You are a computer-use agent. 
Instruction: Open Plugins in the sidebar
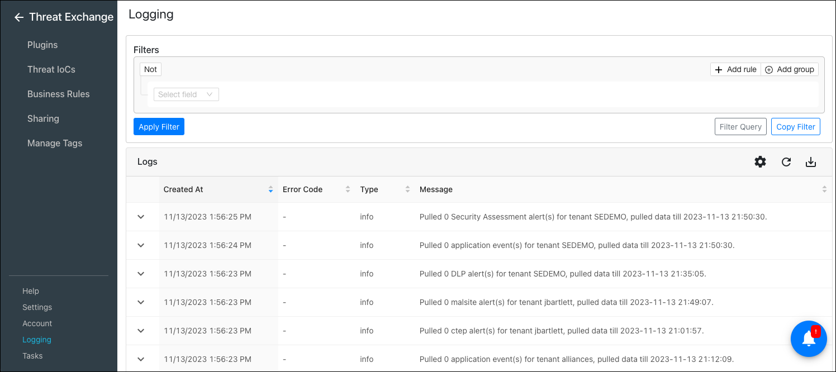(x=42, y=45)
